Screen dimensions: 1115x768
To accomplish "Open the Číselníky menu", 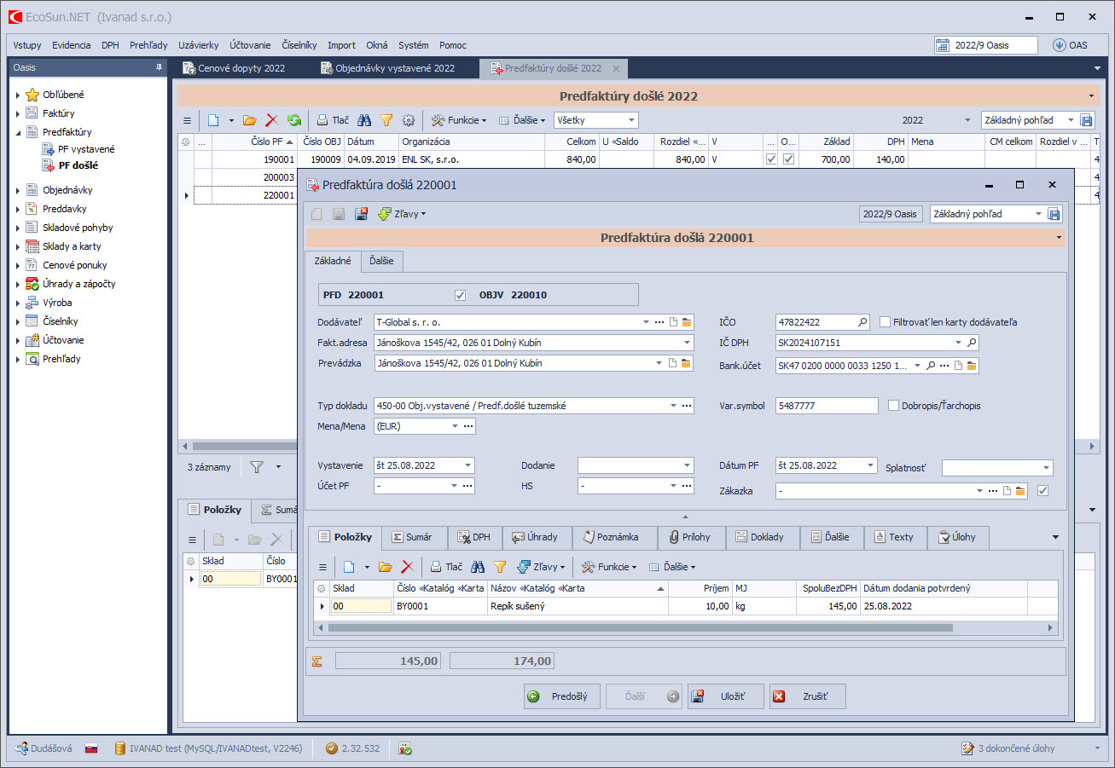I will (x=299, y=45).
